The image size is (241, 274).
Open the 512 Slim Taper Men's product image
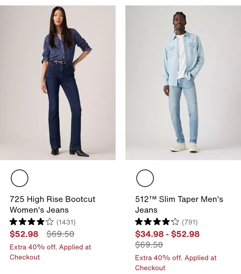[183, 83]
